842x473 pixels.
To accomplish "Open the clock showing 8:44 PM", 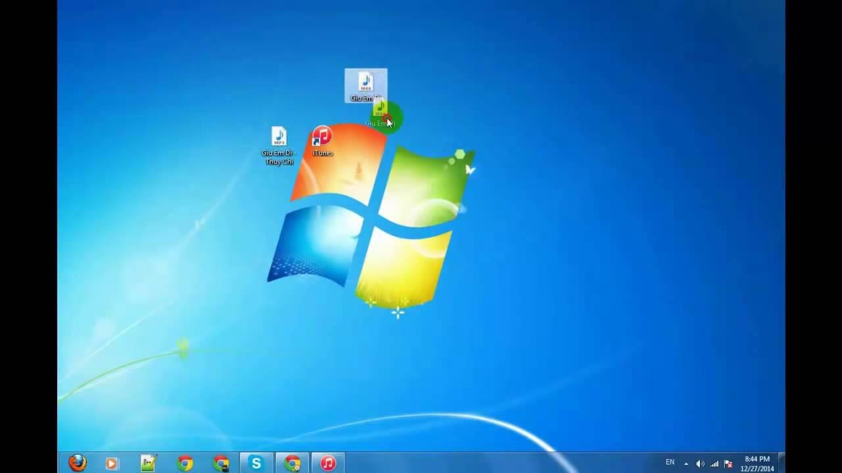I will pos(756,463).
